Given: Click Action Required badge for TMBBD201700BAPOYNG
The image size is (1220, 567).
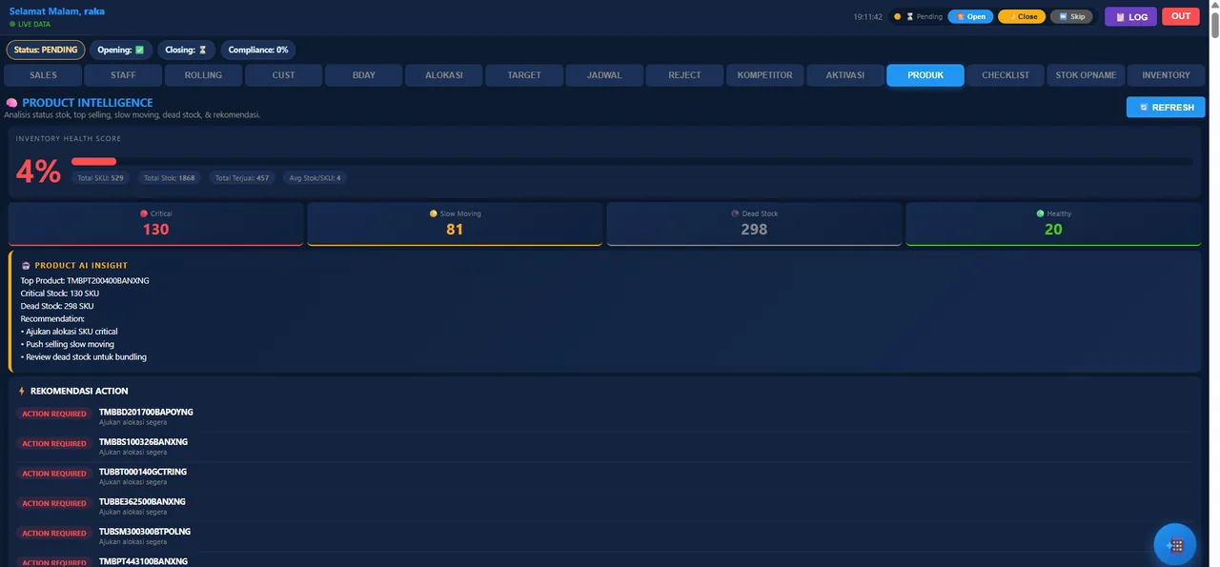Looking at the screenshot, I should [x=54, y=415].
